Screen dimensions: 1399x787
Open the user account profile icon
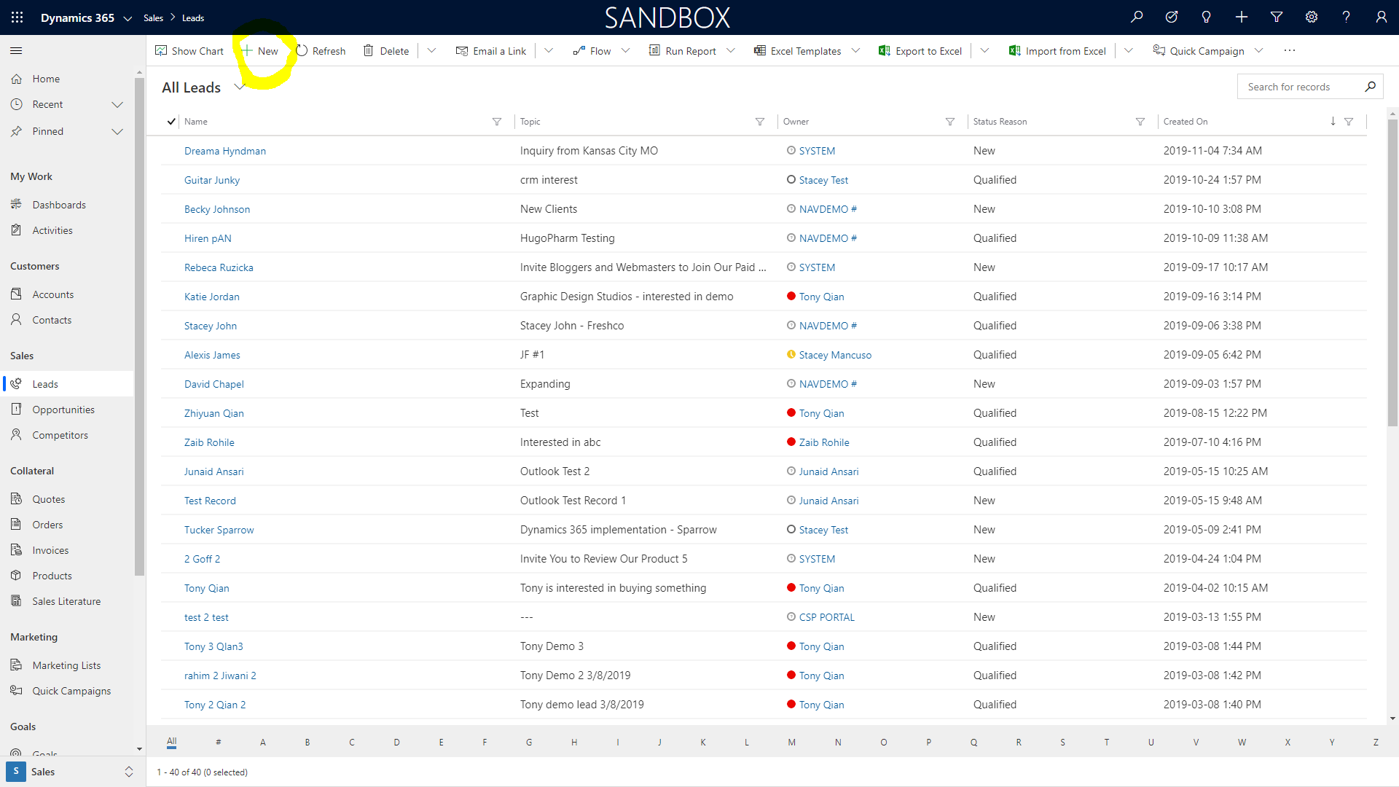1382,17
